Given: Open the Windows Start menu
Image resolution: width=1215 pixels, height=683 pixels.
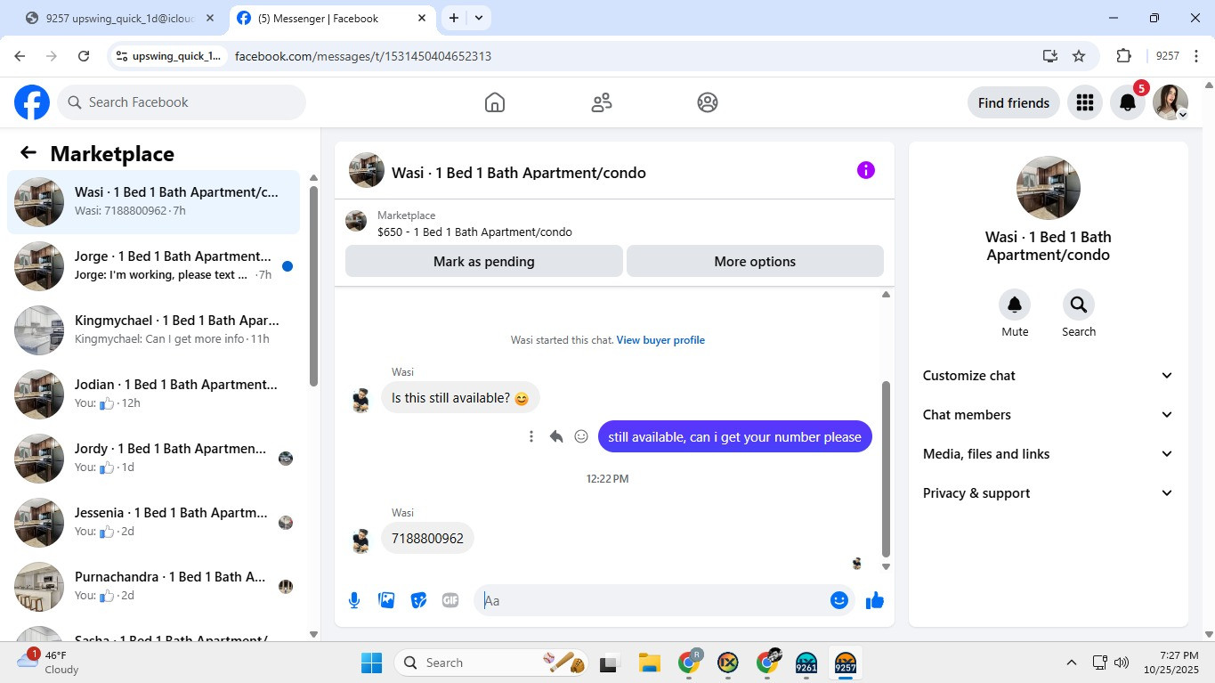Looking at the screenshot, I should point(371,663).
